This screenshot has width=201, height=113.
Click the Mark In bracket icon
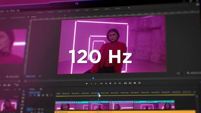[x=91, y=83]
